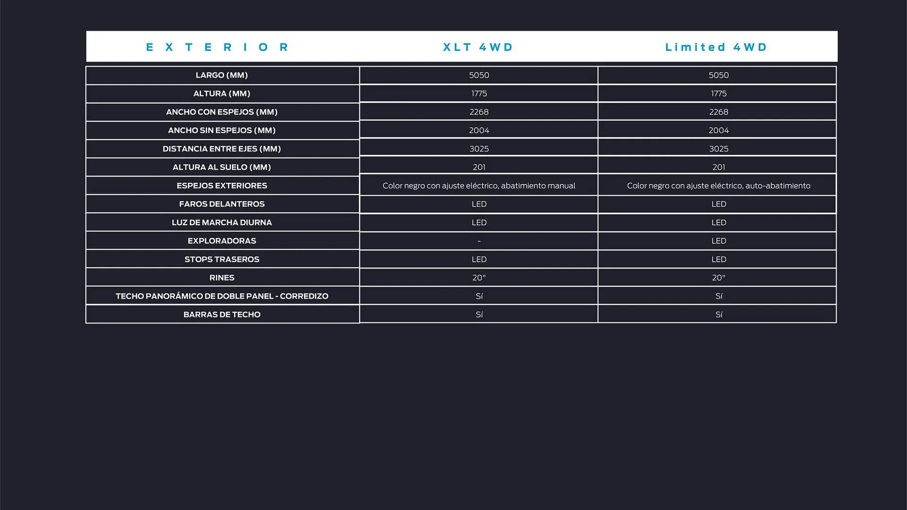Click the EXTERIOR header title

pos(217,47)
